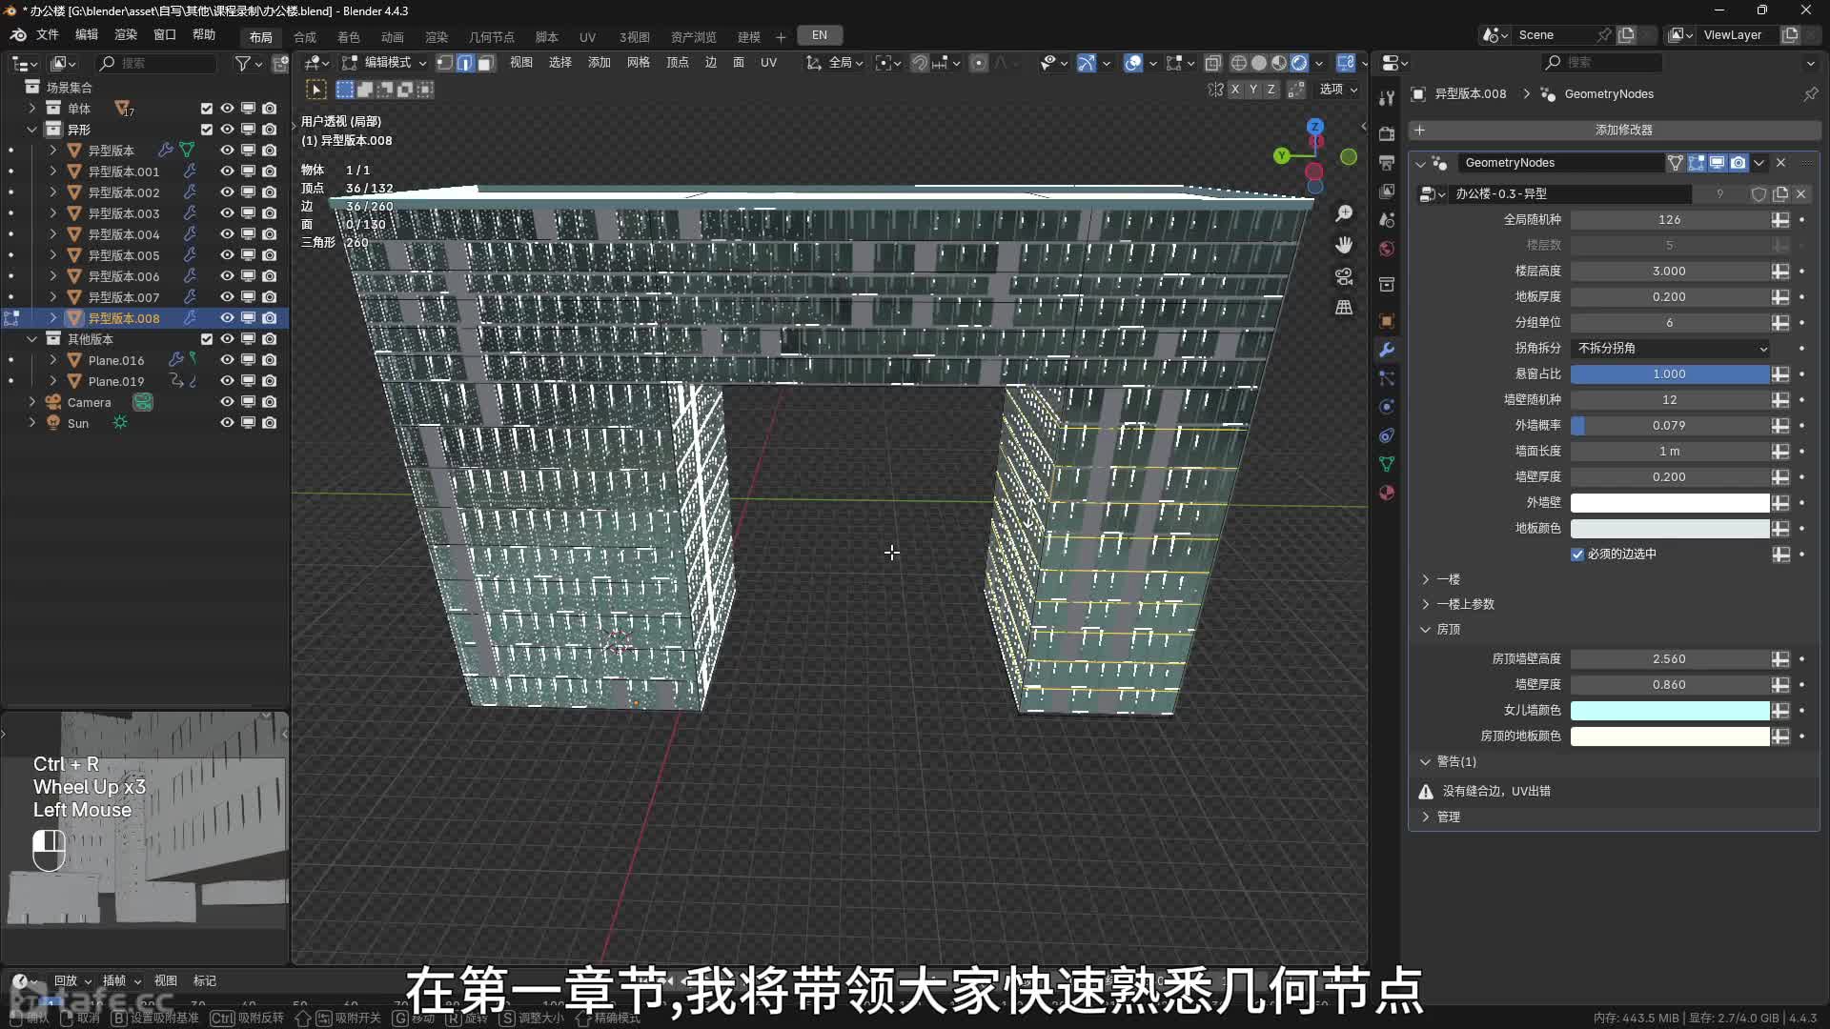This screenshot has width=1830, height=1029.
Task: Open the Tool properties tab
Action: [1387, 98]
